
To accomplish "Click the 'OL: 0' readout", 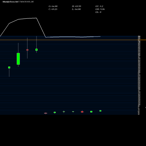I will (98, 12).
